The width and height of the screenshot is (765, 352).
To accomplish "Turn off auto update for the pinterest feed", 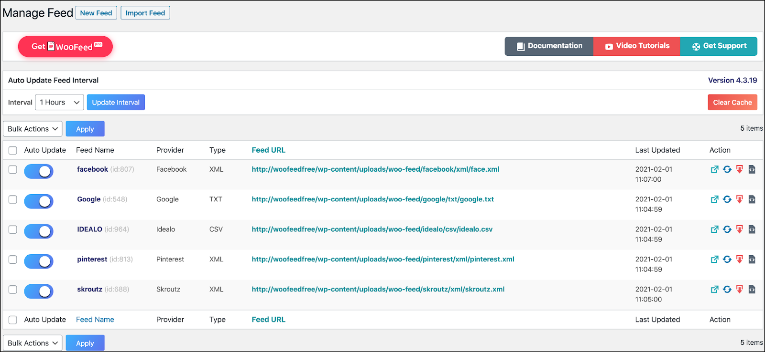I will pyautogui.click(x=39, y=261).
